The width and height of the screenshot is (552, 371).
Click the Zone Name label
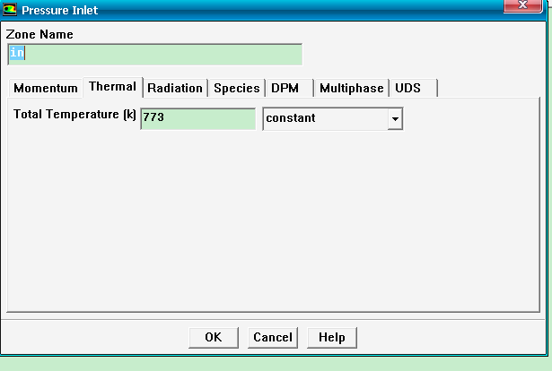39,34
